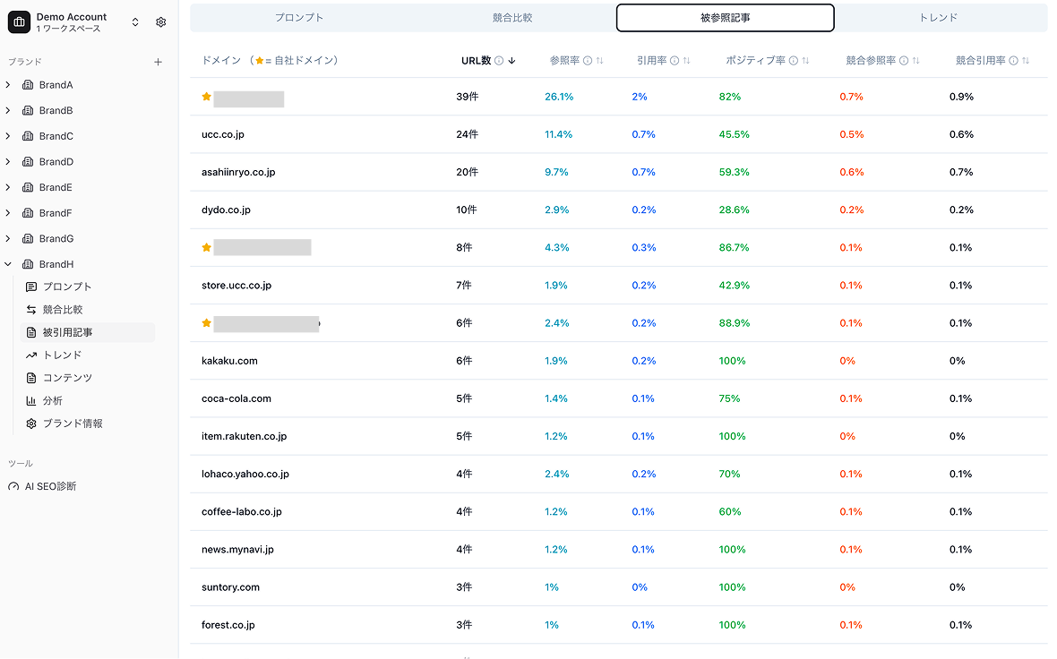Expand the BrandA tree item

pyautogui.click(x=8, y=85)
